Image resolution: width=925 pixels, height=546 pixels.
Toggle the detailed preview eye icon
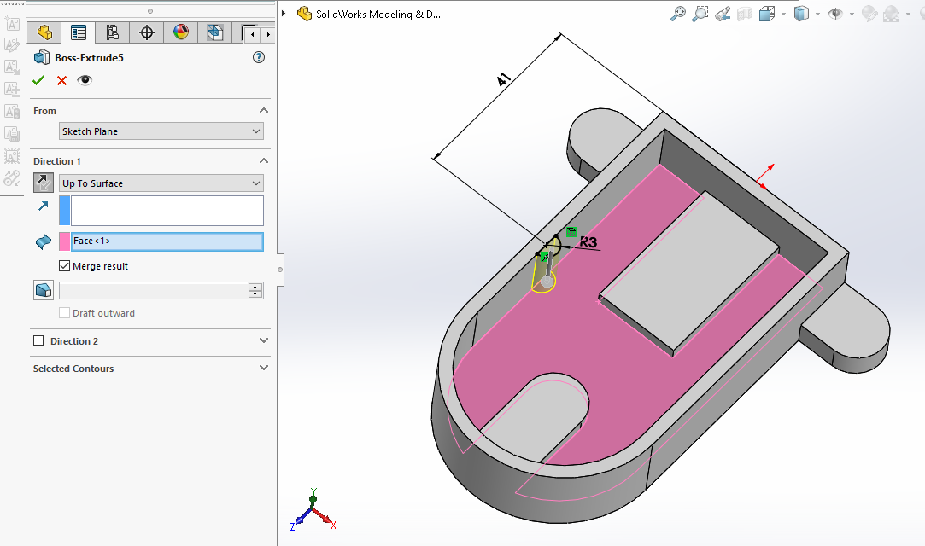[85, 80]
